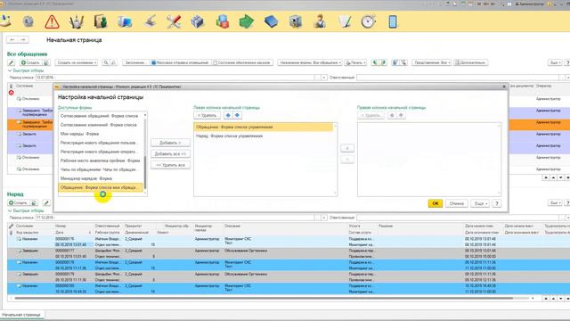
Task: Collapse Быстрые отборы under Все обращения
Action: click(x=26, y=70)
